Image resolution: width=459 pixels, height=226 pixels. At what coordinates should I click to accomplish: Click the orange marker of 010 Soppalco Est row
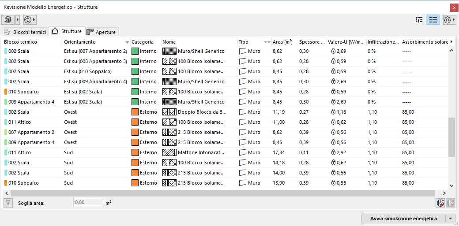(6, 92)
